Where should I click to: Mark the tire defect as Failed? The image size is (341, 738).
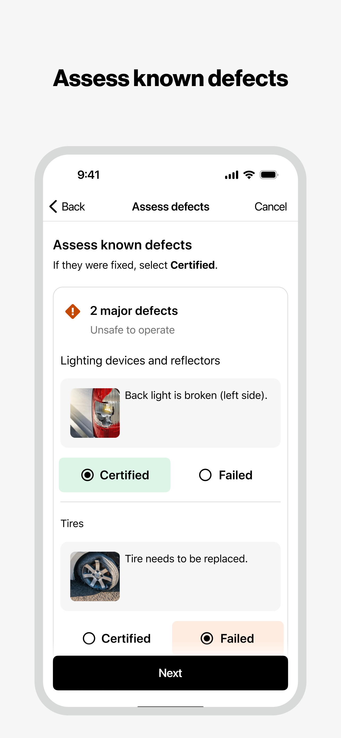228,638
